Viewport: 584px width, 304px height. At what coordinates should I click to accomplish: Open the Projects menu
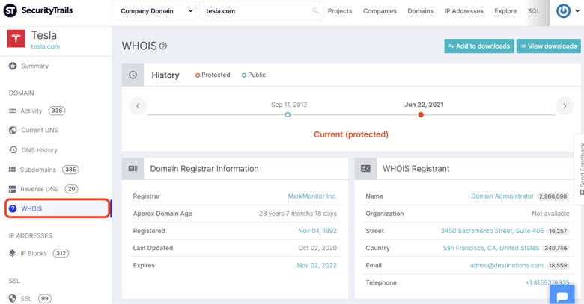pos(340,11)
